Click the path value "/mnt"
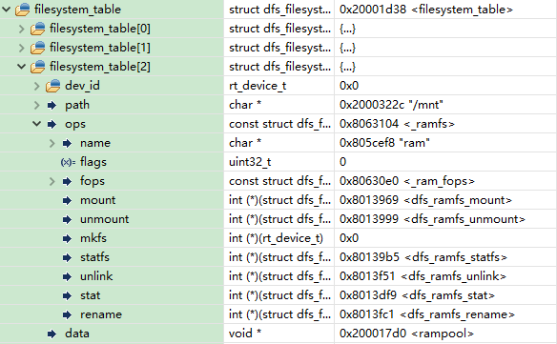Screen dimensions: 557x344 391,105
